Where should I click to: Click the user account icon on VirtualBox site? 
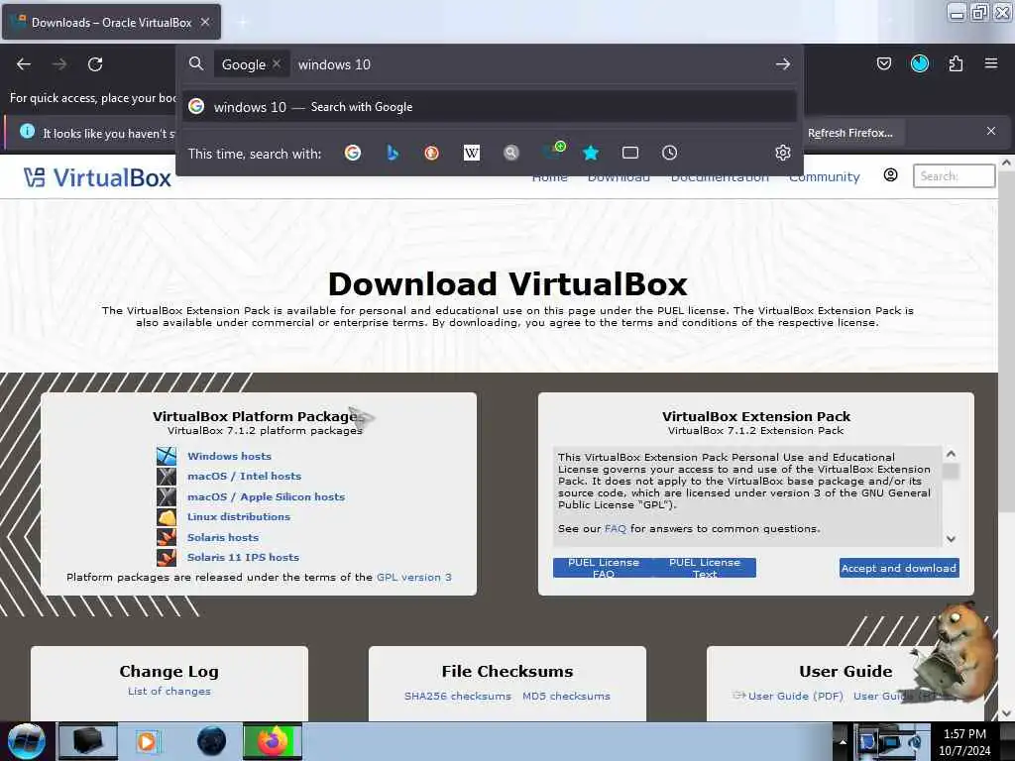890,174
